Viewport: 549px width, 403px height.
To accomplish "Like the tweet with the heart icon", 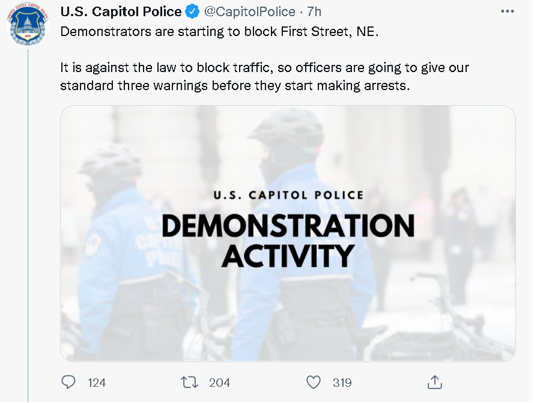I will 314,382.
